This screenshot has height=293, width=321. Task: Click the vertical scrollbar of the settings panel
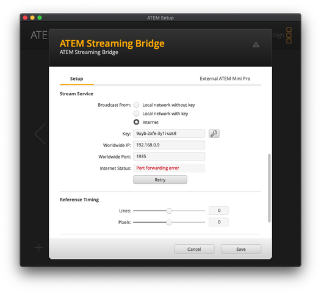pos(269,188)
